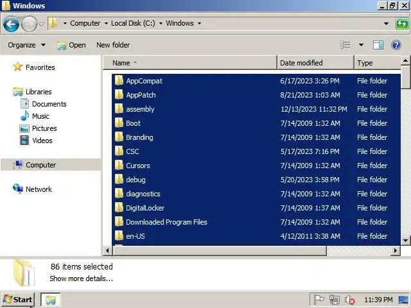
Task: Click Show more details link
Action: point(82,278)
